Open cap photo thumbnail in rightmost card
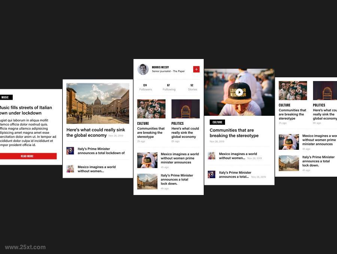This screenshot has height=254, width=337. point(289,142)
